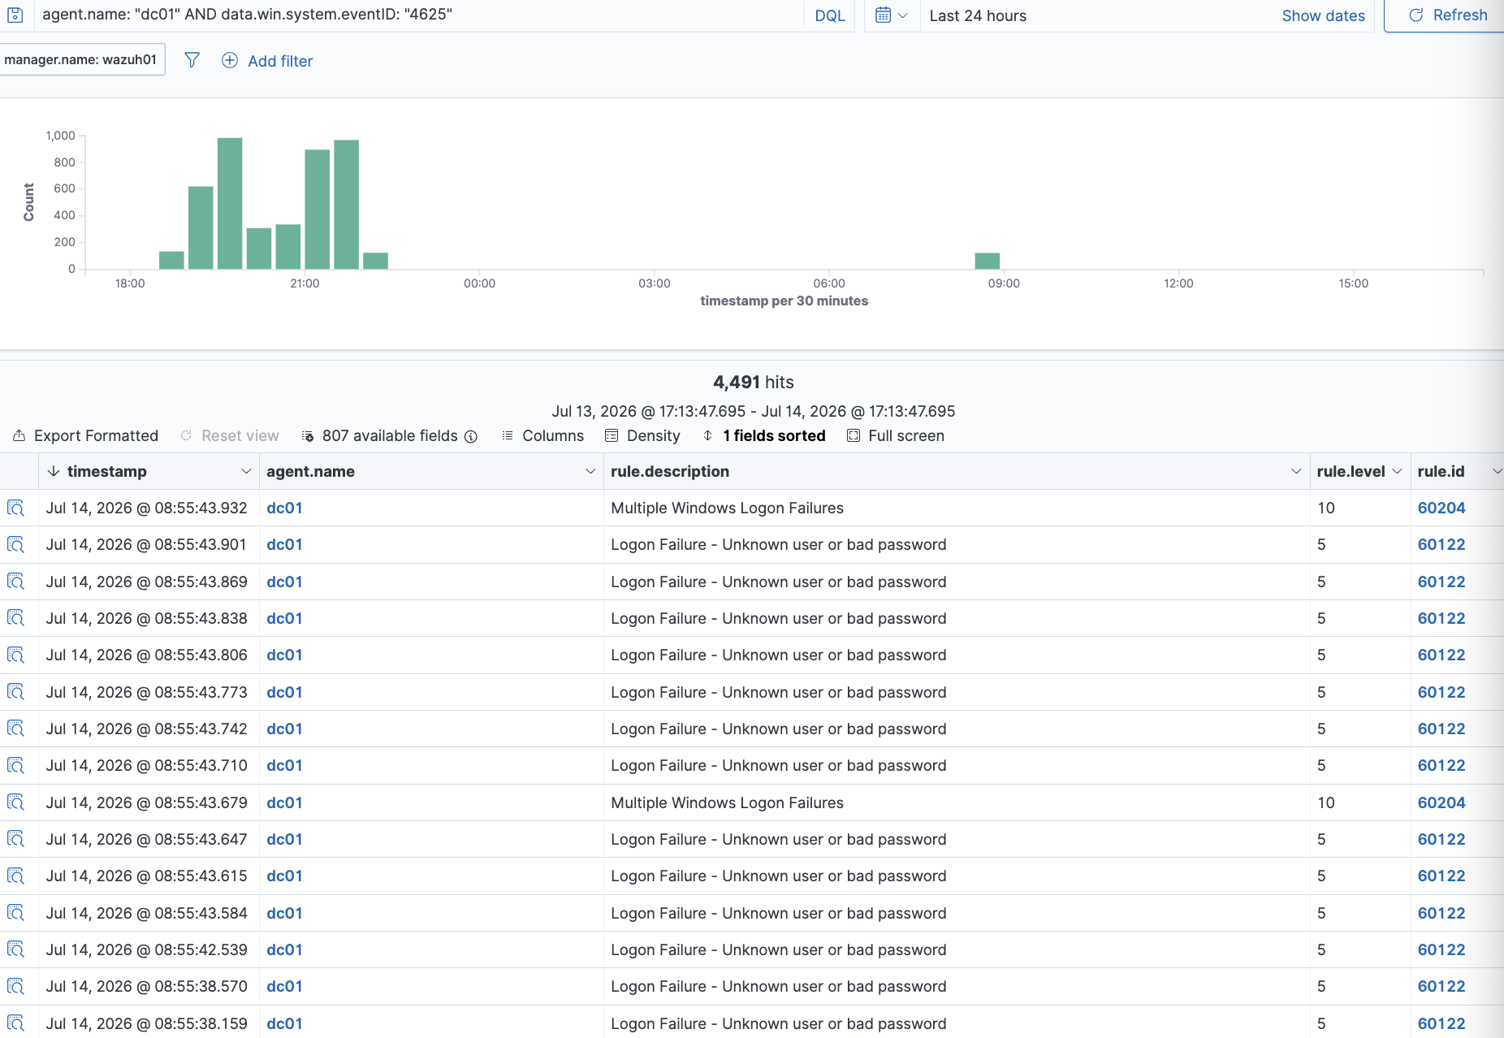The image size is (1504, 1038).
Task: Open dc01 agent link in 08:55:43.932 row
Action: pyautogui.click(x=284, y=508)
